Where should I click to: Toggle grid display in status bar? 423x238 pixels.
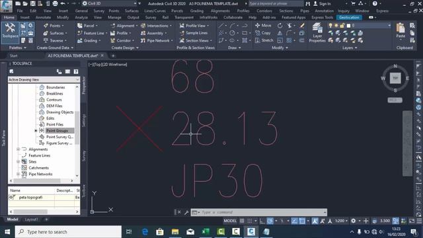(x=243, y=221)
